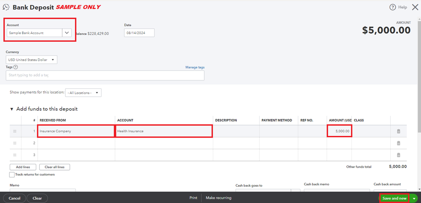Click Insurance Company in Received From

(x=76, y=131)
